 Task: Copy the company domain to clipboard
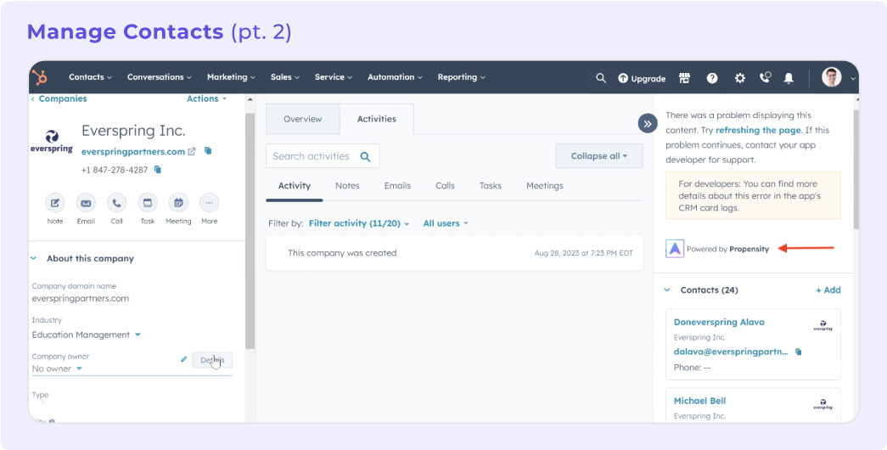click(x=208, y=150)
